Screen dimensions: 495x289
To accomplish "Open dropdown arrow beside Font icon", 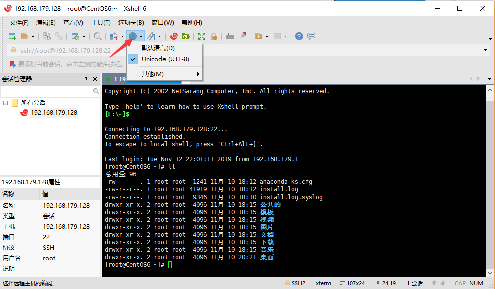I will [160, 36].
